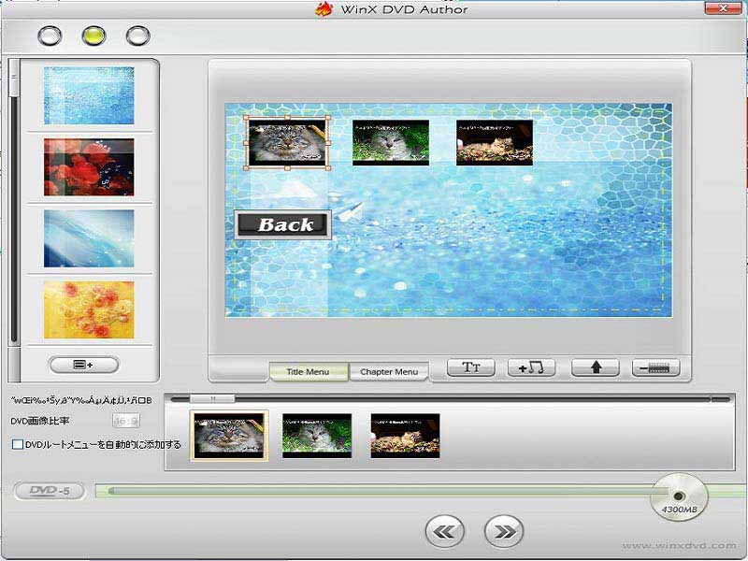748x561 pixels.
Task: Click the WinX DVD Author title bar logo
Action: pyautogui.click(x=324, y=12)
